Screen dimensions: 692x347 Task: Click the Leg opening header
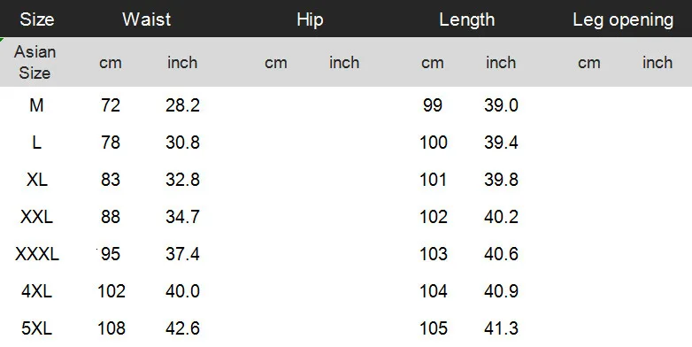click(623, 19)
